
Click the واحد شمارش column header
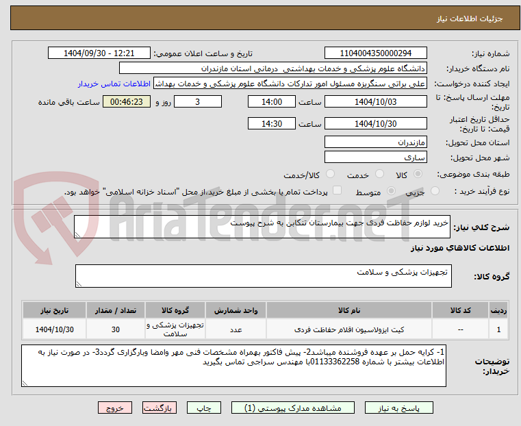[x=236, y=310]
